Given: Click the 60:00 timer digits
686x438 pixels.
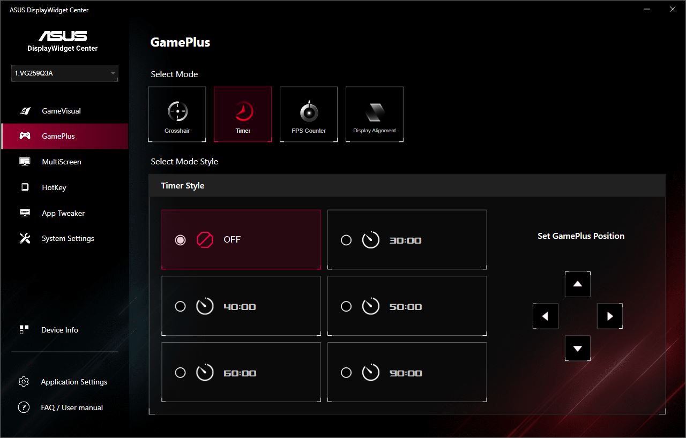Looking at the screenshot, I should [x=240, y=373].
